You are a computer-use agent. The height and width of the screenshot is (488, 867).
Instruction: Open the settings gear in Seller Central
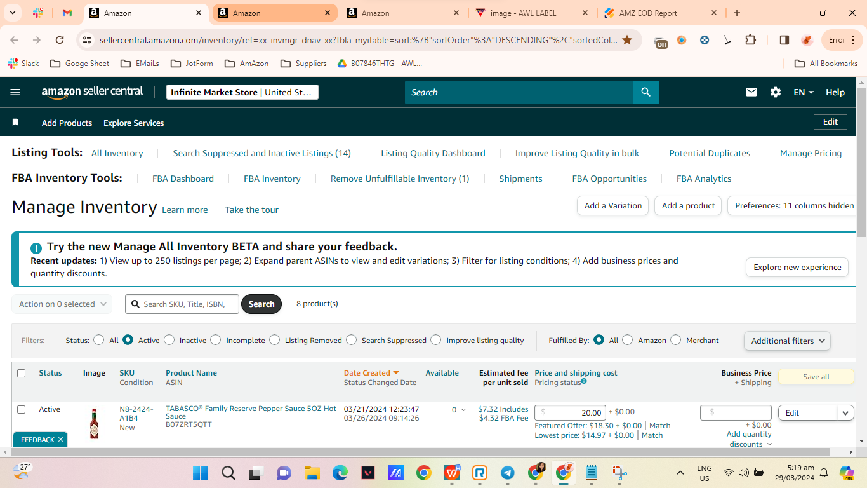[x=776, y=92]
